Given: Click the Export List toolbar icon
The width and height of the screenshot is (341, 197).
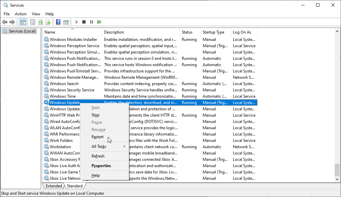Looking at the screenshot, I should coord(48,22).
